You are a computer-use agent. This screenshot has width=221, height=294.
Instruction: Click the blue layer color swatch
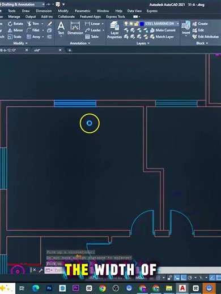[x=142, y=24]
